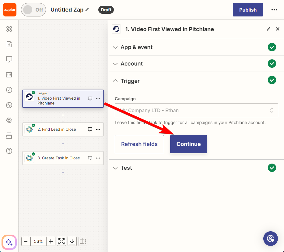Screen dimensions: 284x252
Task: Open the notes comment sidebar icon
Action: tap(9, 59)
